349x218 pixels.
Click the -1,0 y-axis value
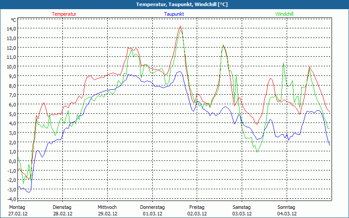(12, 170)
